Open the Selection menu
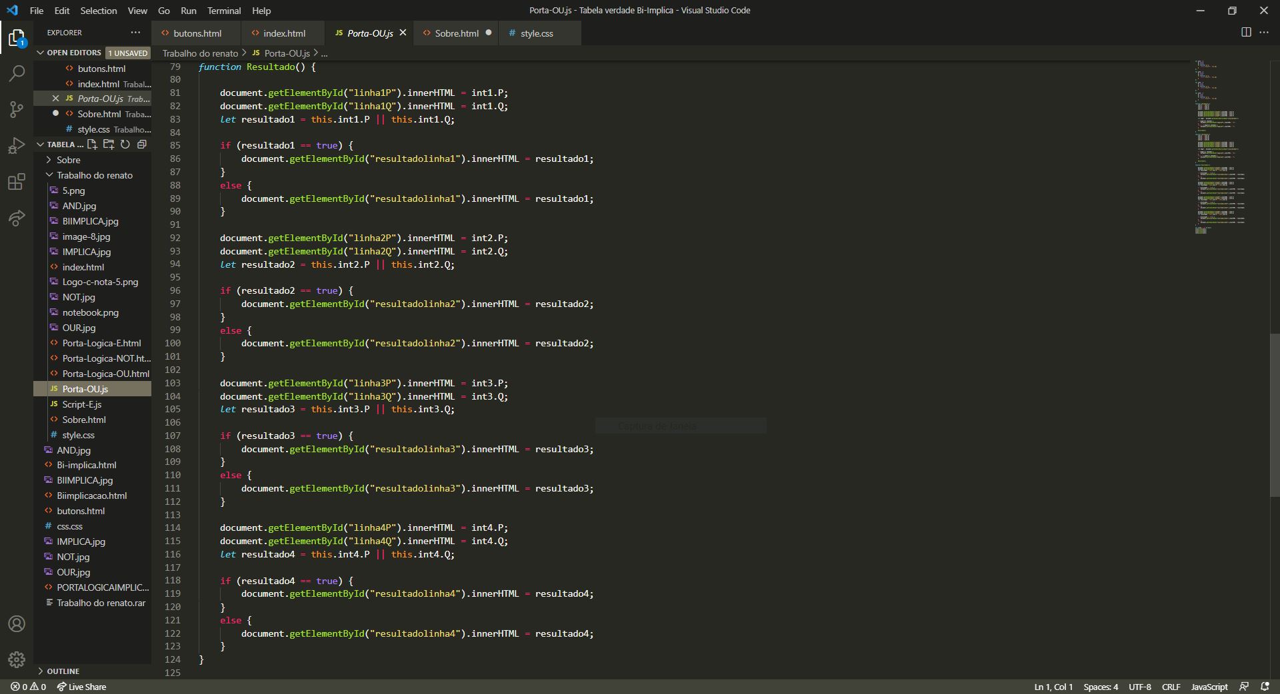 (99, 11)
